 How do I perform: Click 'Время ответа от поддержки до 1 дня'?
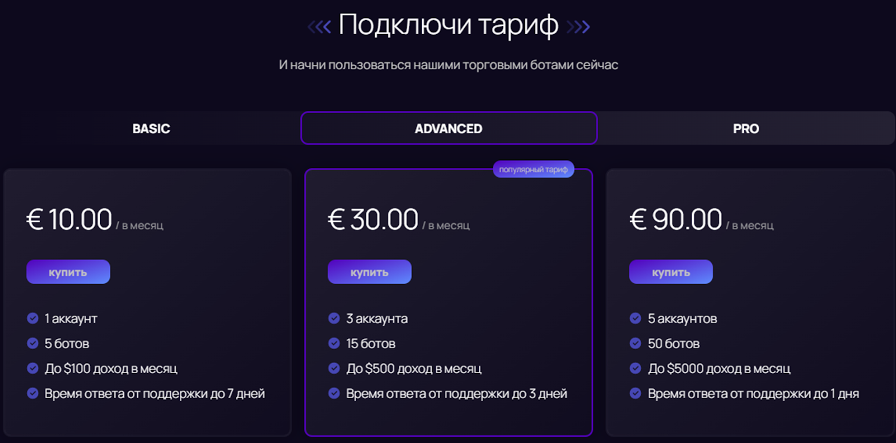[x=753, y=394]
